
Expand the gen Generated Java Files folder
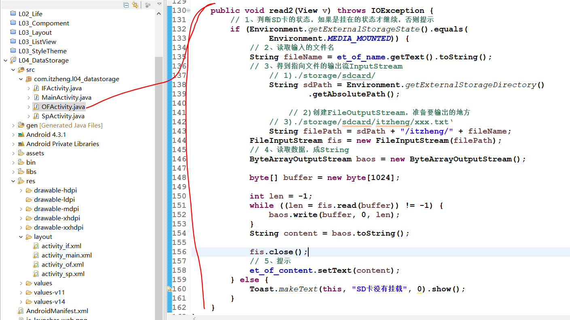click(13, 125)
